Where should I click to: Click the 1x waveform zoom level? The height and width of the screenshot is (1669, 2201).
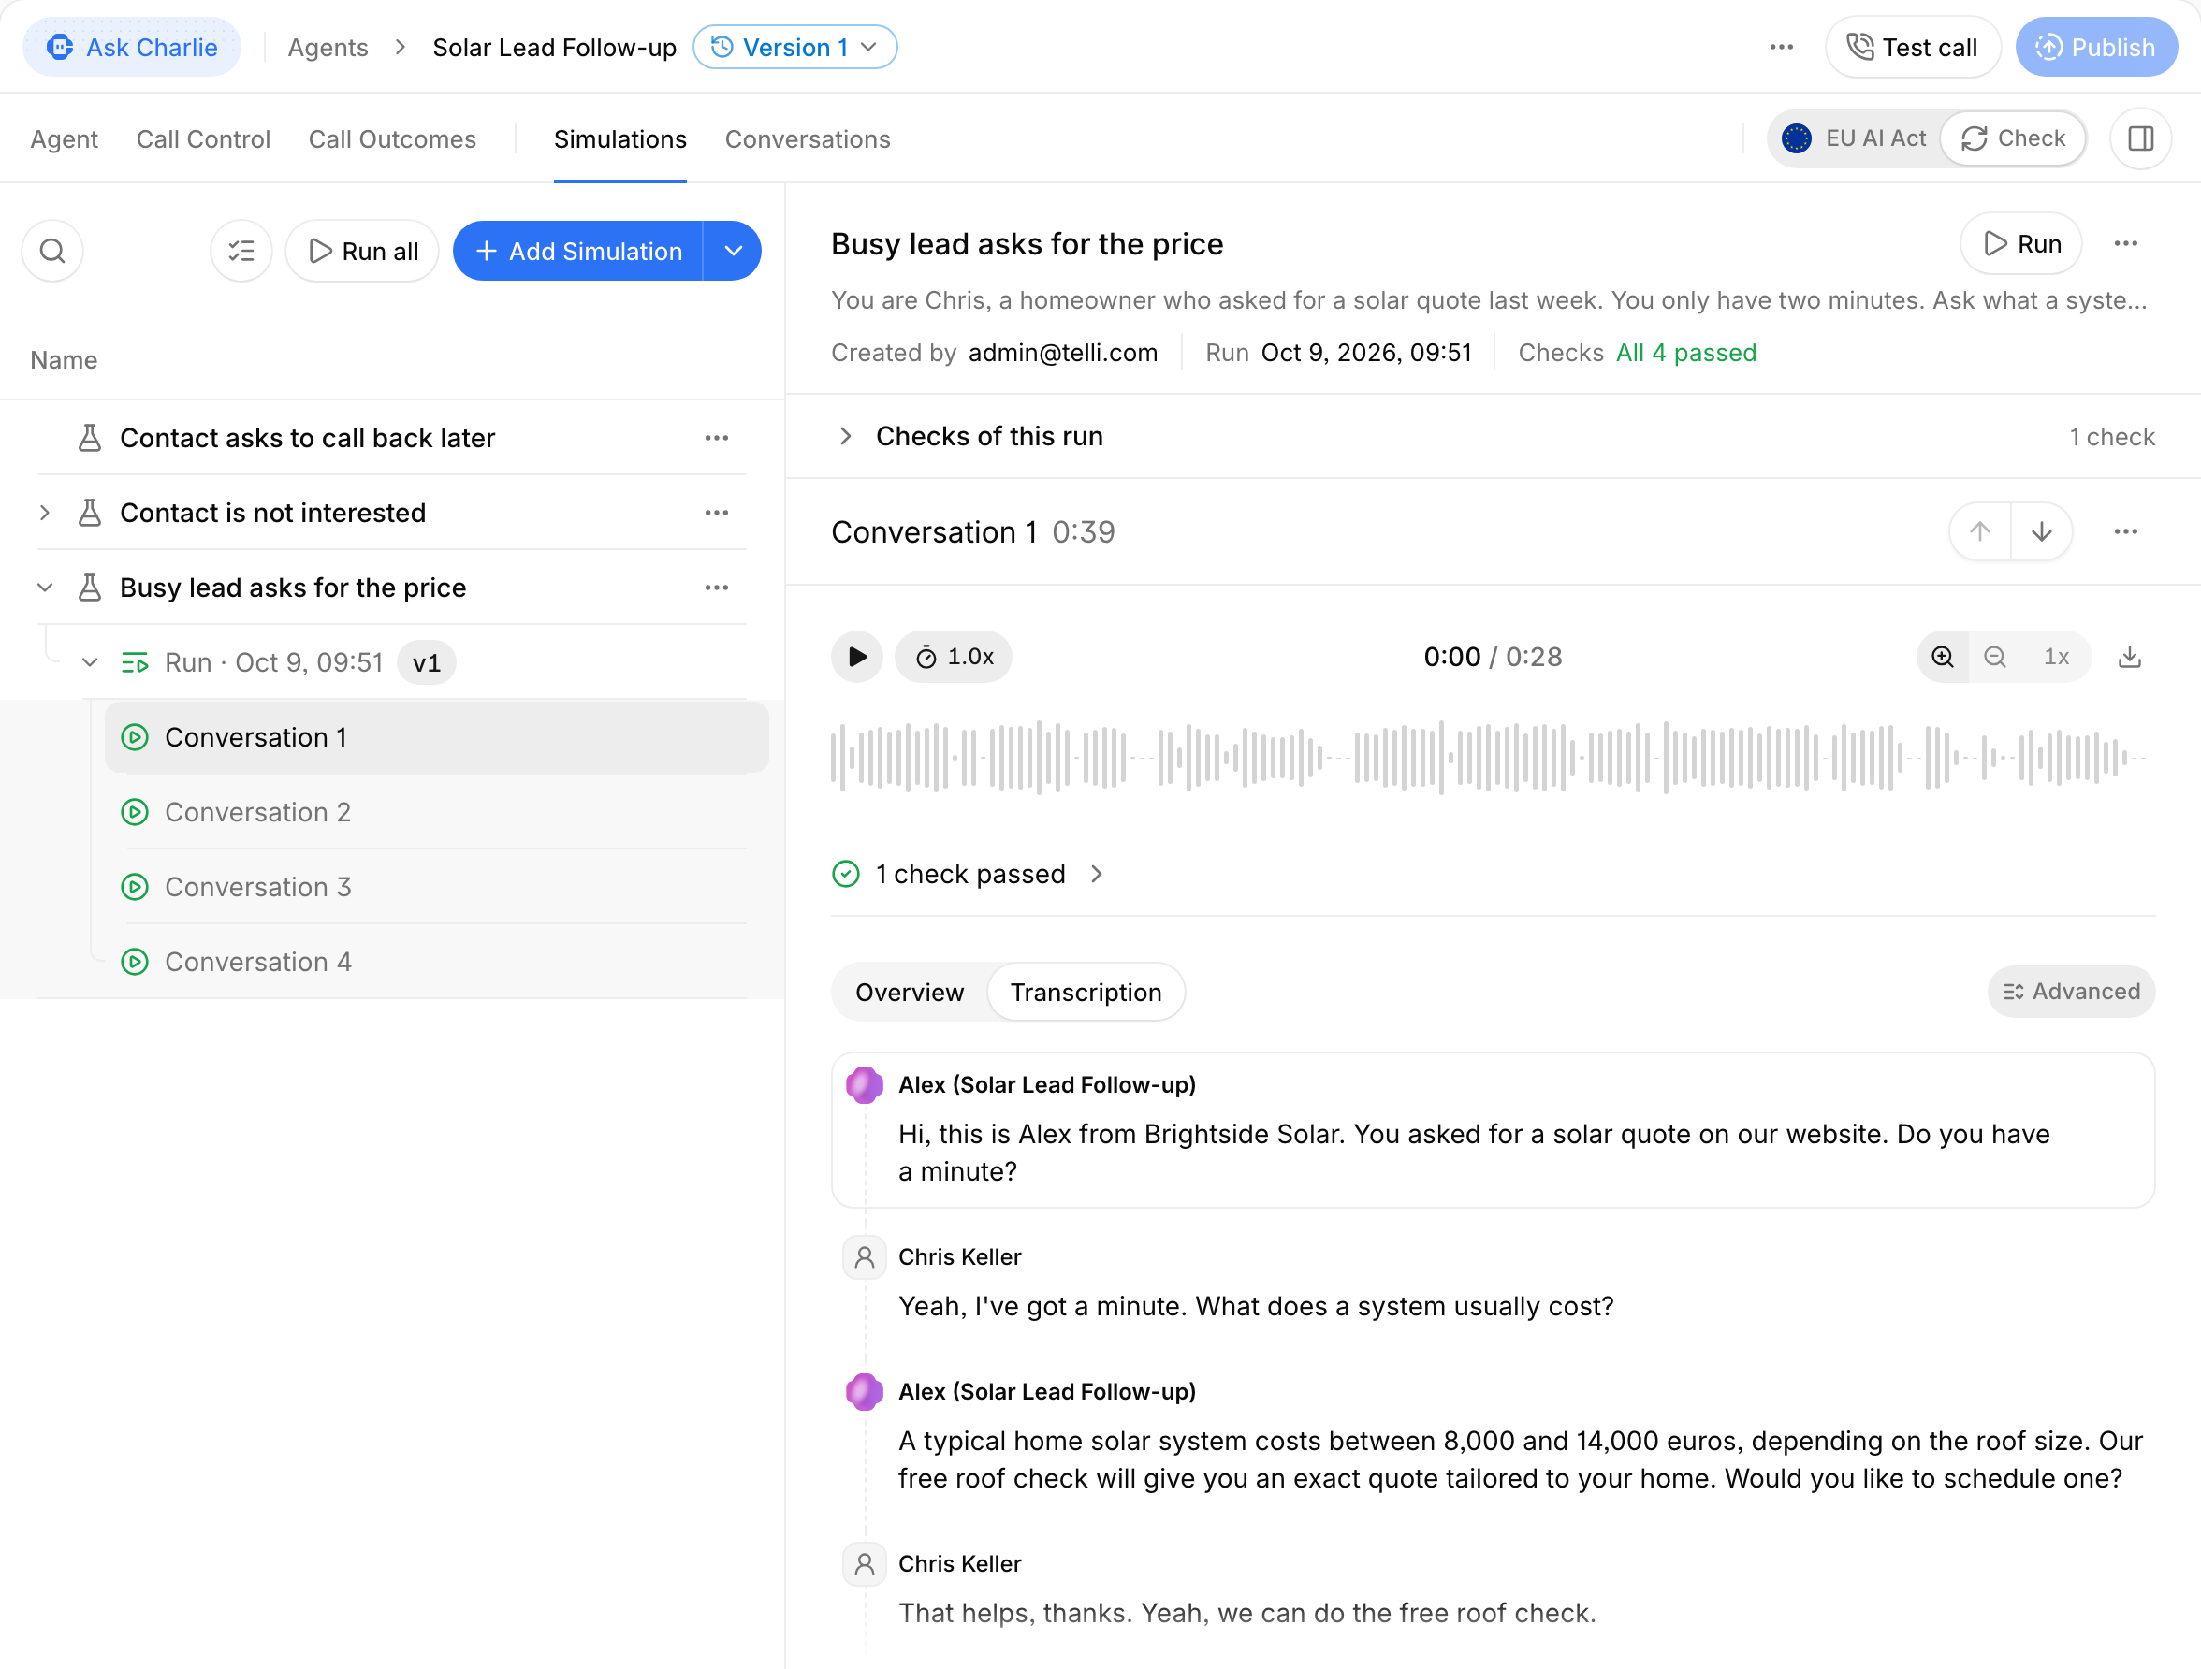(2056, 657)
